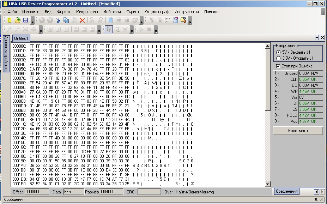Cut selection with the scissors icon

tap(58, 20)
